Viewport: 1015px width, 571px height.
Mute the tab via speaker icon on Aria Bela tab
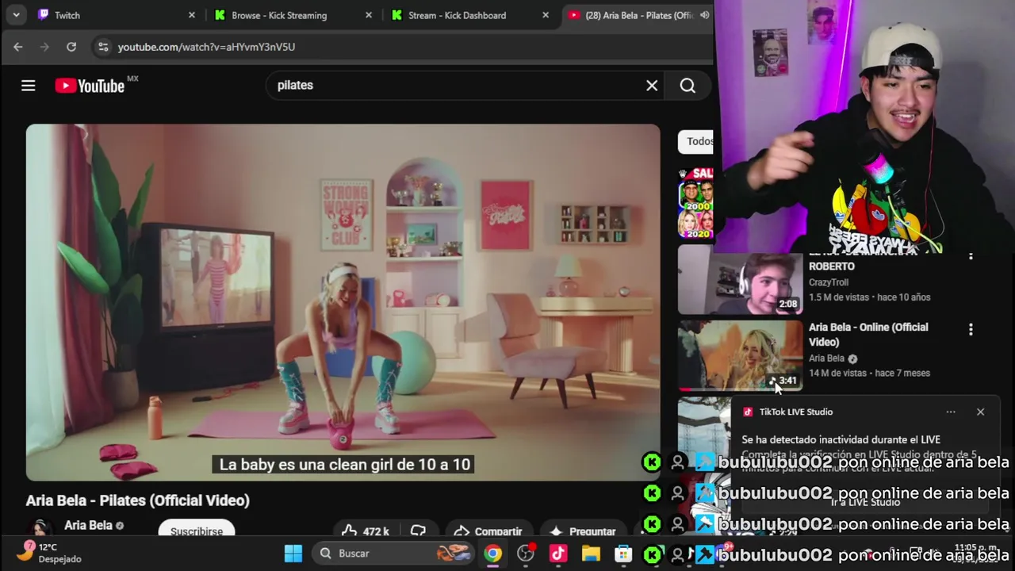click(704, 15)
